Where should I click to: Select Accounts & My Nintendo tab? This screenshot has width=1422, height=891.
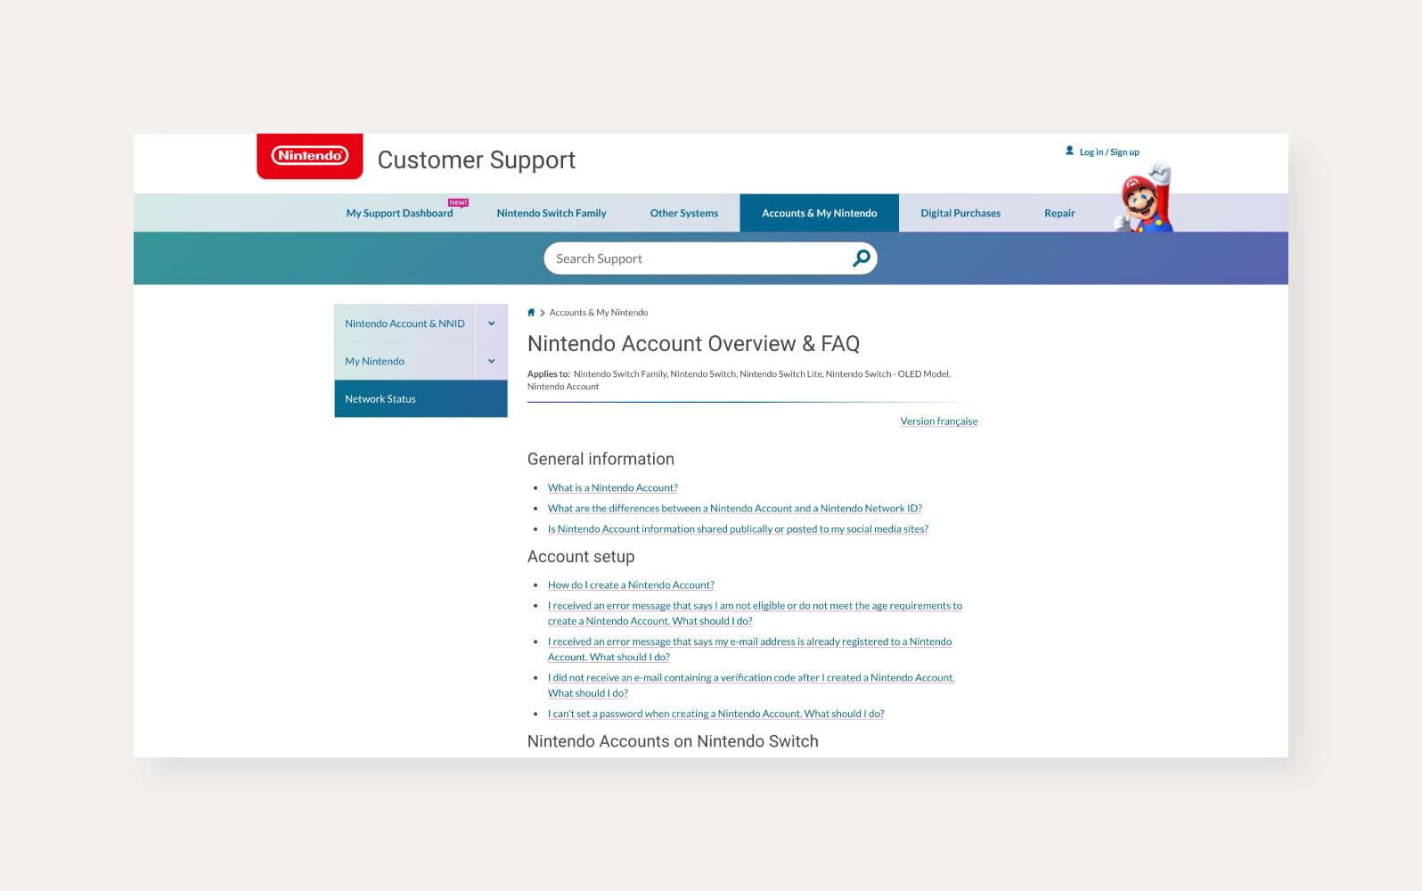(819, 213)
